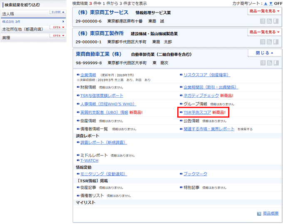Viewport: 283px width, 224px height.
Task: Click the bookmark icon for 東京商工サービス
Action: click(x=276, y=21)
